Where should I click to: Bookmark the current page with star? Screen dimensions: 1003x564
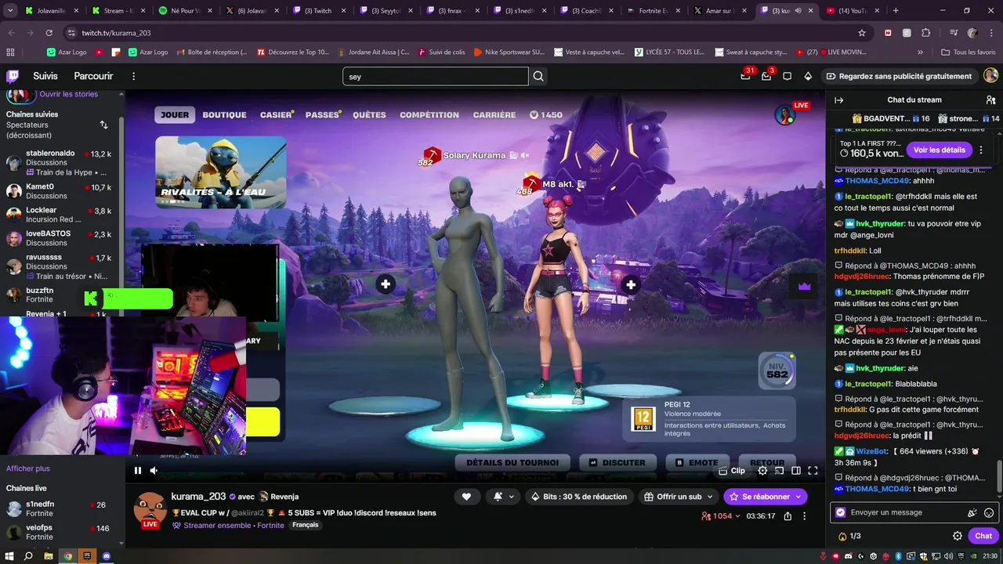862,33
